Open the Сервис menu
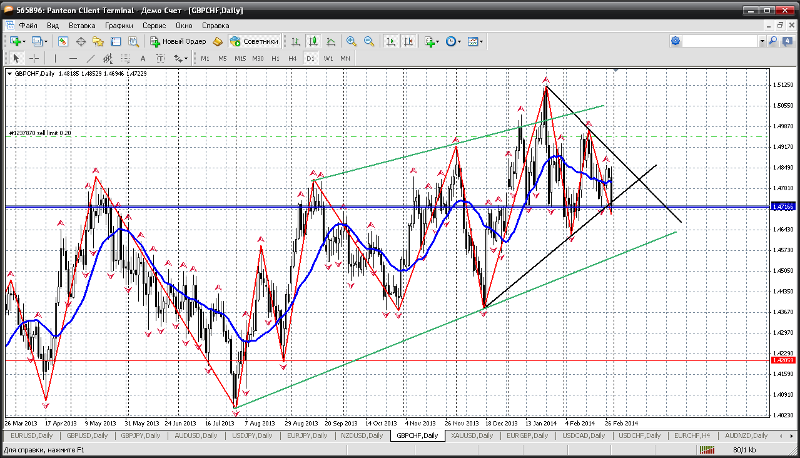Screen dimensions: 800x458 154,26
